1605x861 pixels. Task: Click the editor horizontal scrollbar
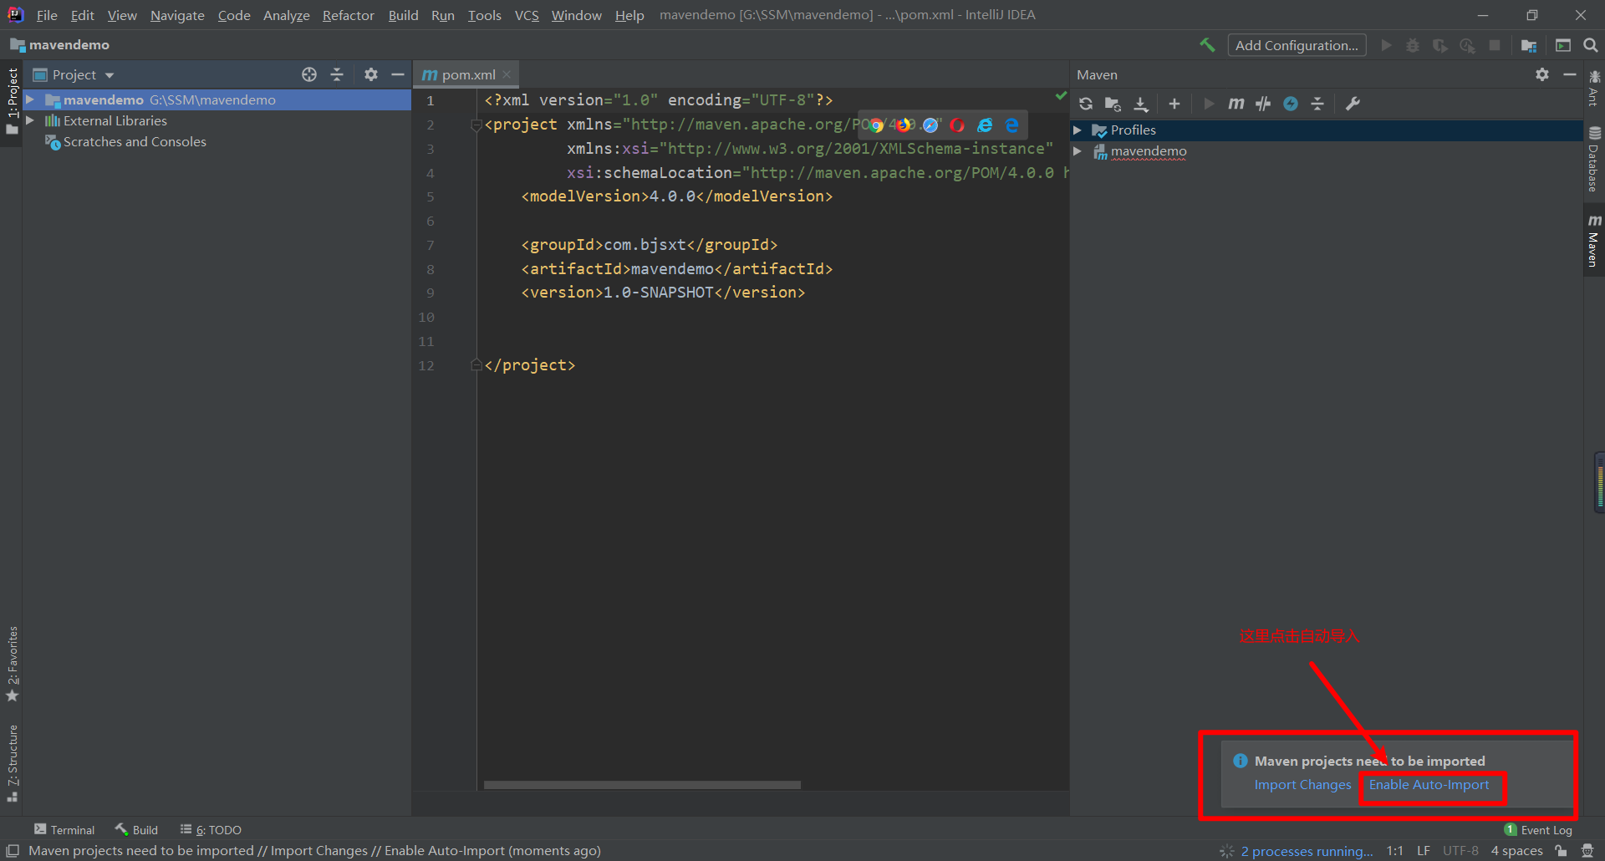(642, 785)
